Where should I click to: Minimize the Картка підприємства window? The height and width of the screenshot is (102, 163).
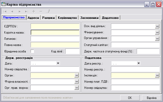point(147,4)
